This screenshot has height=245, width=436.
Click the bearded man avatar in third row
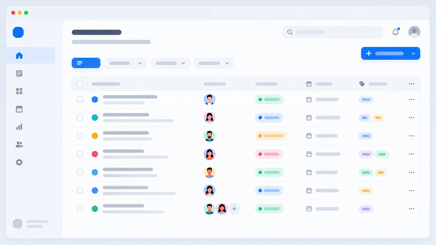[x=209, y=136]
